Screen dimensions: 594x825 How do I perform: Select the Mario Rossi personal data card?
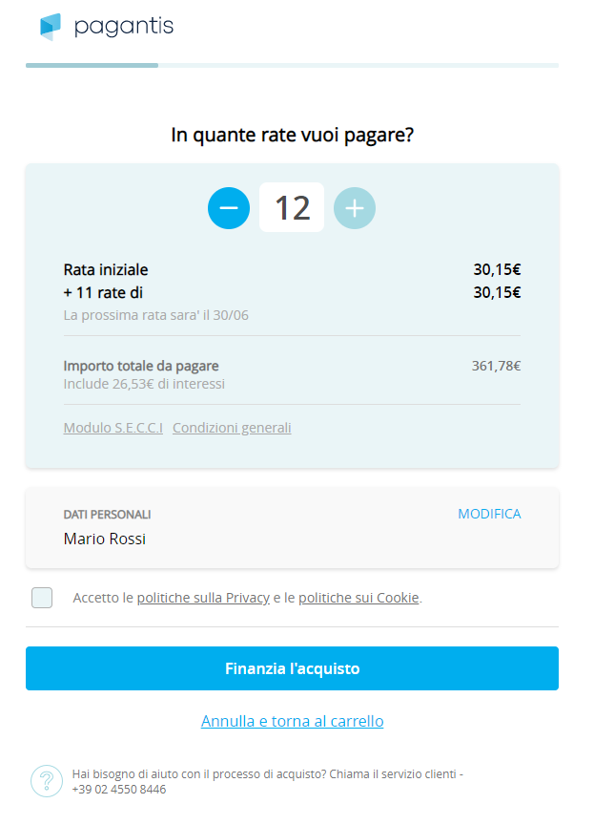[292, 528]
